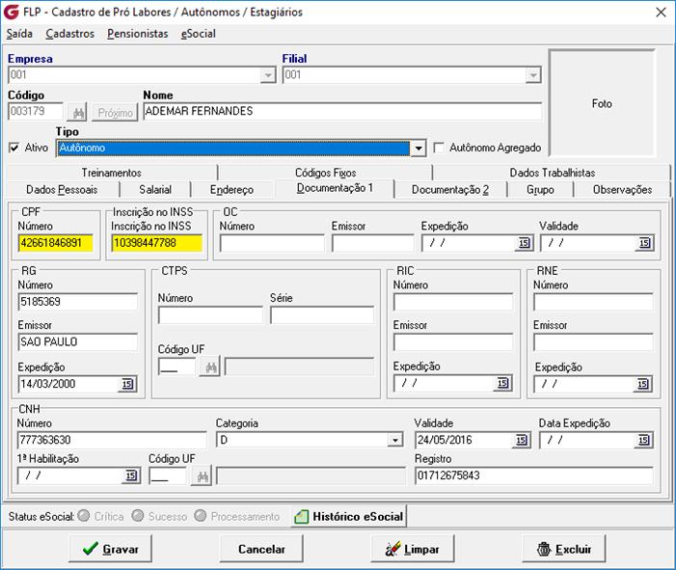Open the Tipo dropdown showing Autônomo
676x570 pixels.
click(x=418, y=149)
